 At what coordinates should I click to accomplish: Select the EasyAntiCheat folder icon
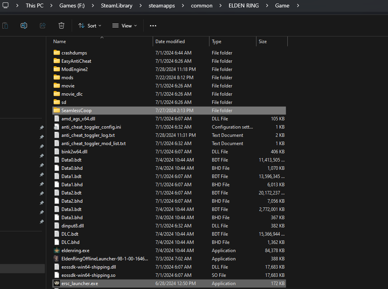(x=57, y=61)
